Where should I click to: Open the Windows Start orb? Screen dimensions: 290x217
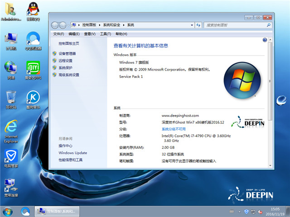[x=8, y=212]
